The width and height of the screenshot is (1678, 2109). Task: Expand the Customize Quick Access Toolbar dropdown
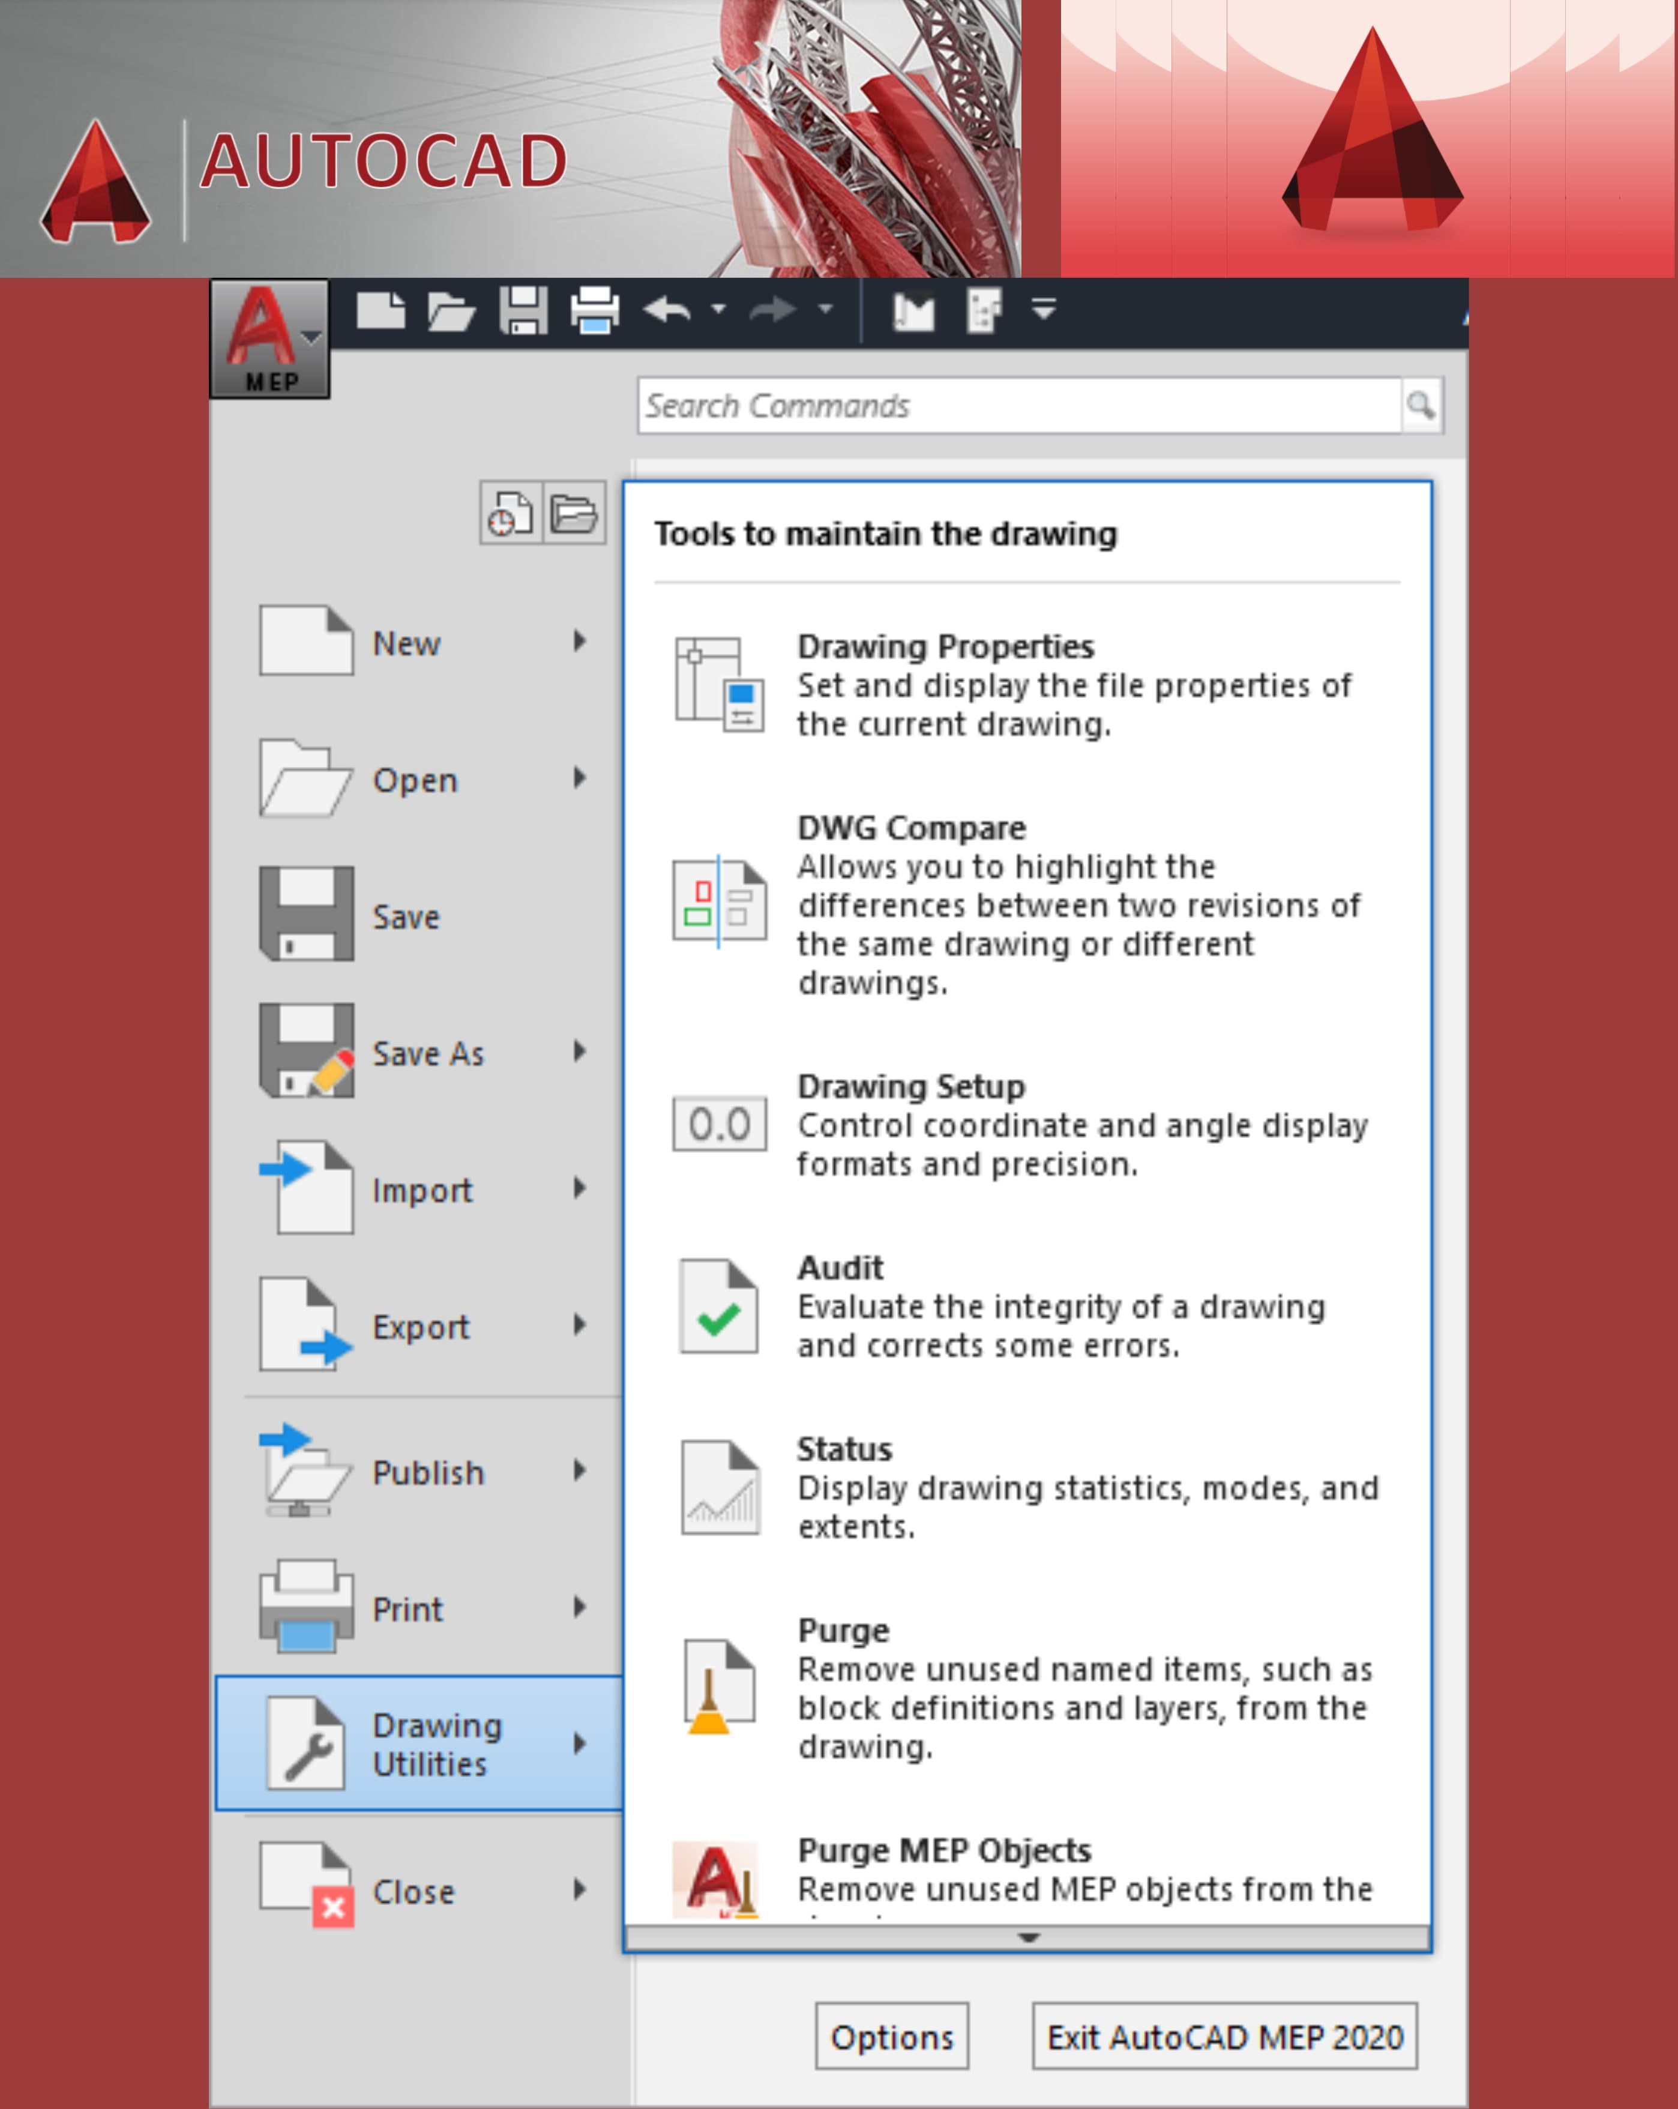(1044, 310)
